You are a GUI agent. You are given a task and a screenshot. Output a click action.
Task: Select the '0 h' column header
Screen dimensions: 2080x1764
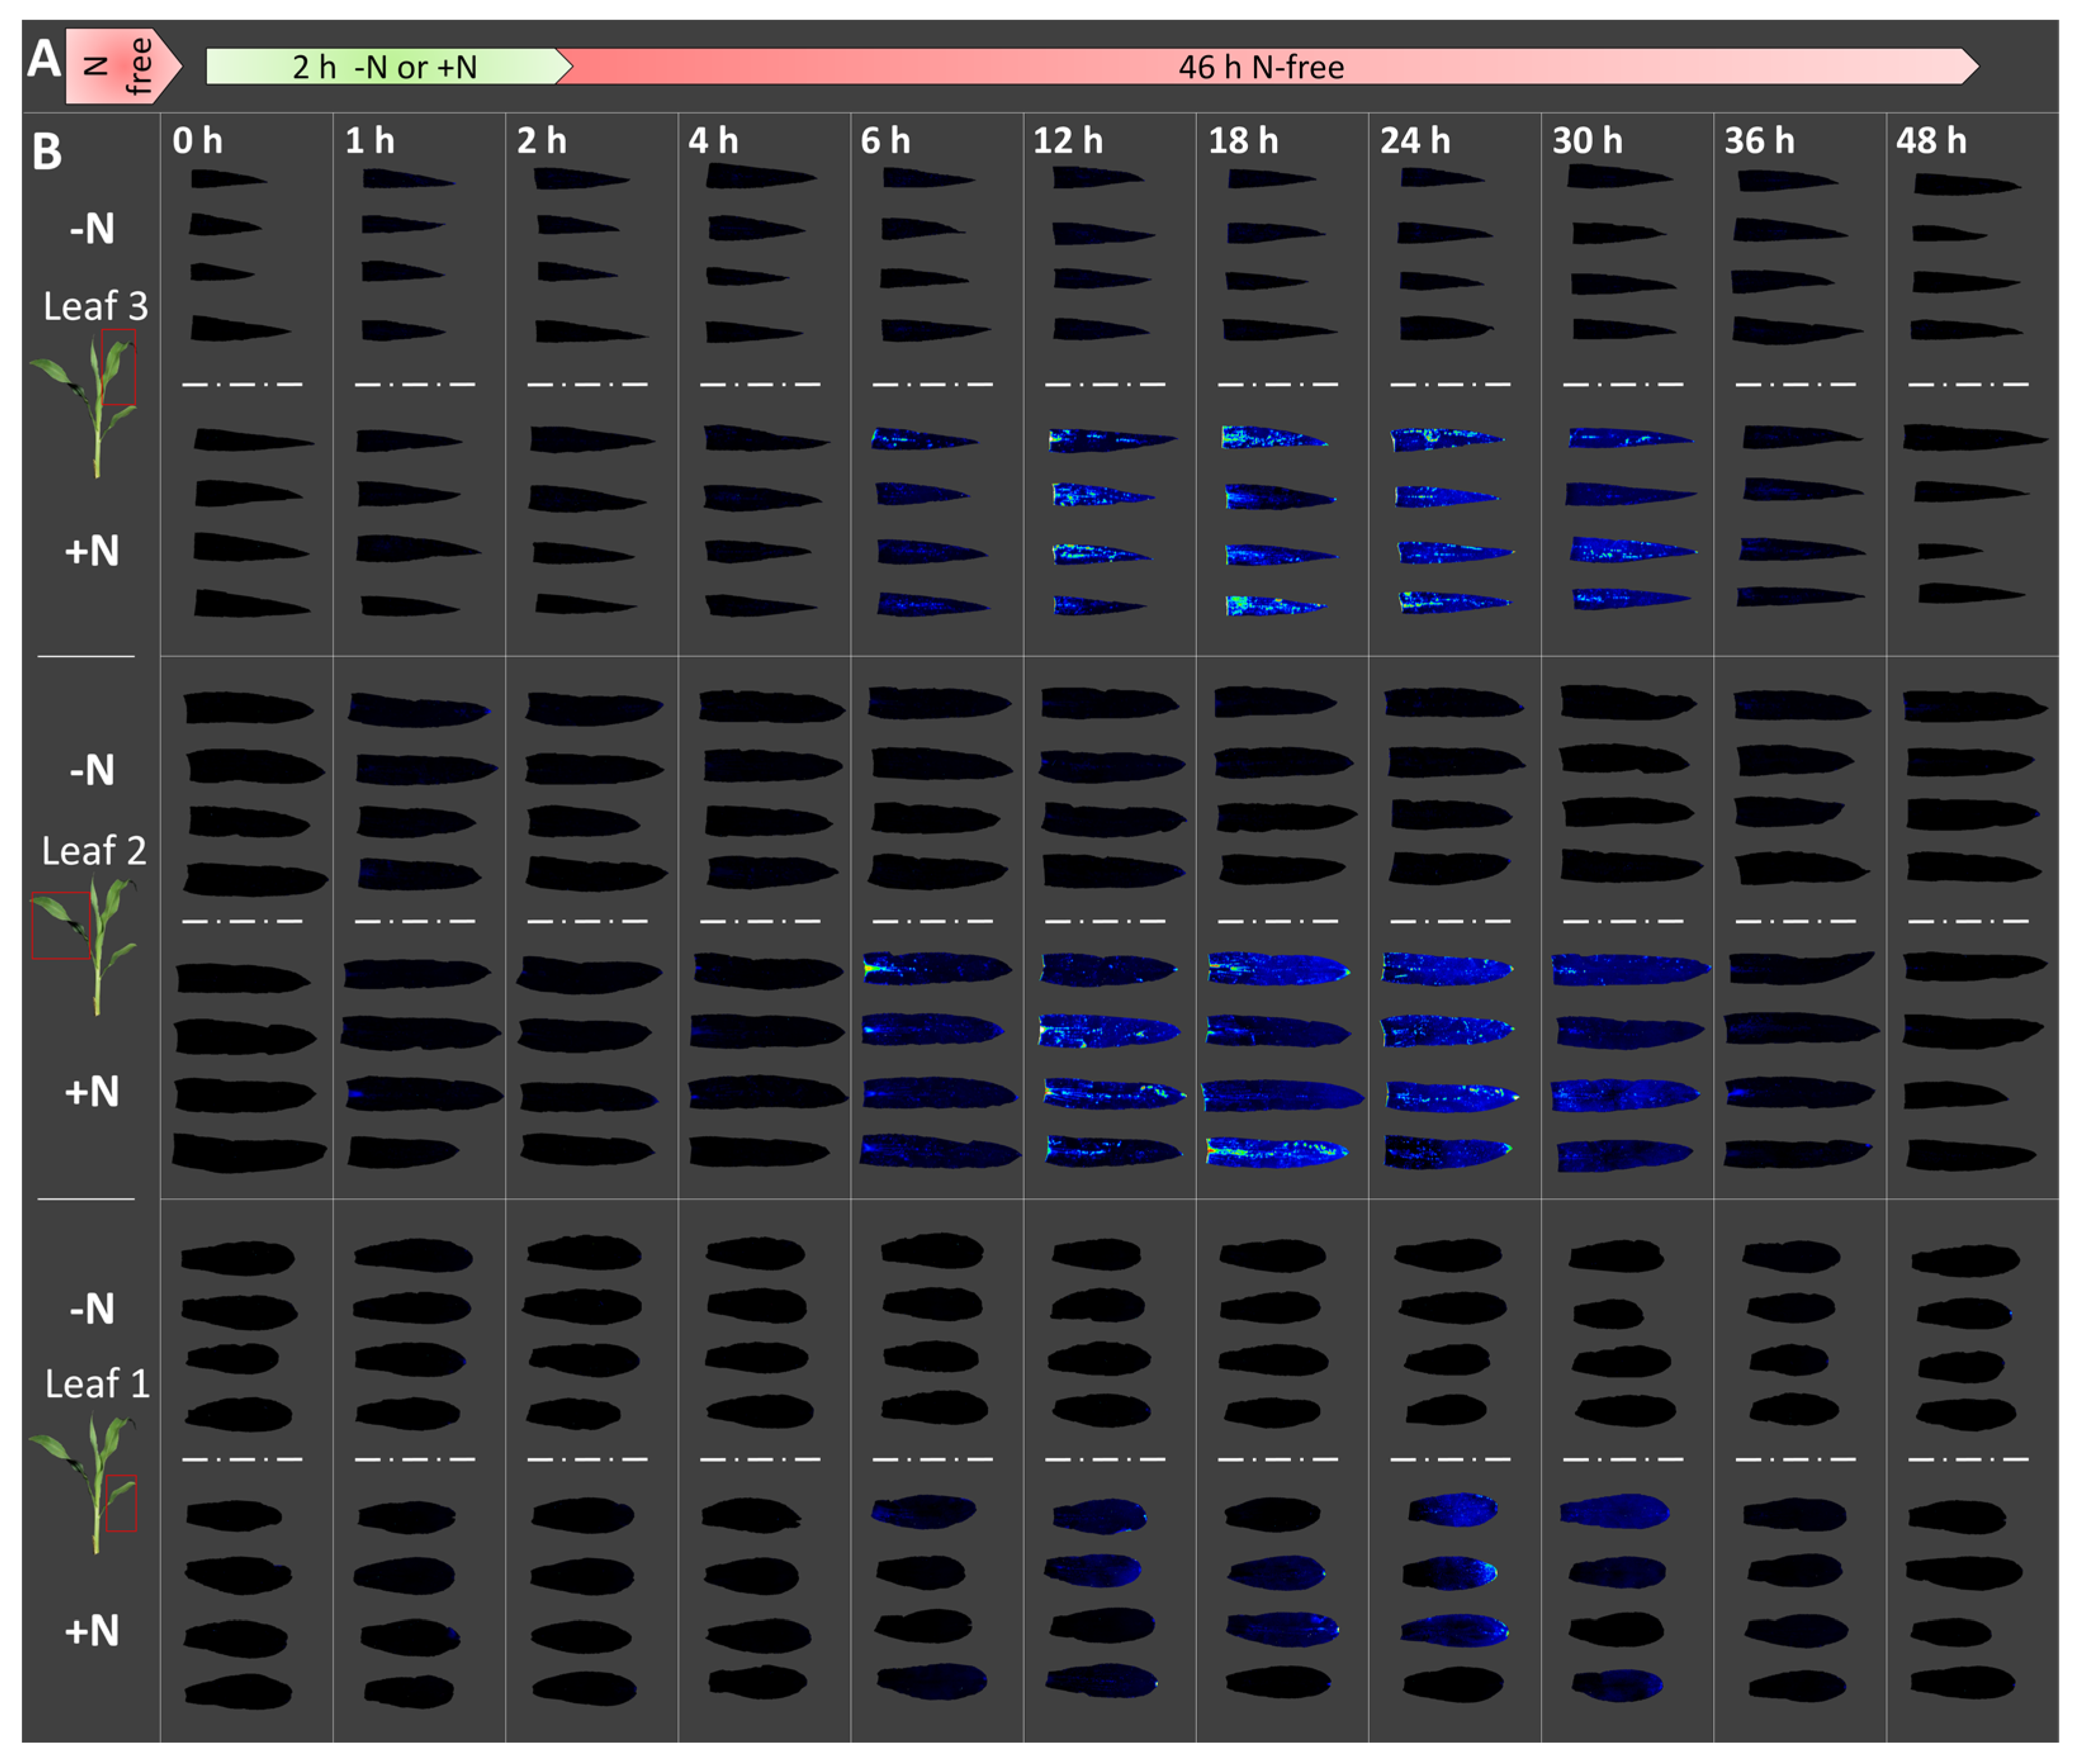click(x=197, y=140)
